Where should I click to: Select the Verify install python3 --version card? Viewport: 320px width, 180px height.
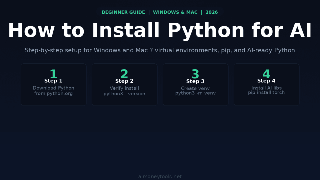(x=124, y=84)
